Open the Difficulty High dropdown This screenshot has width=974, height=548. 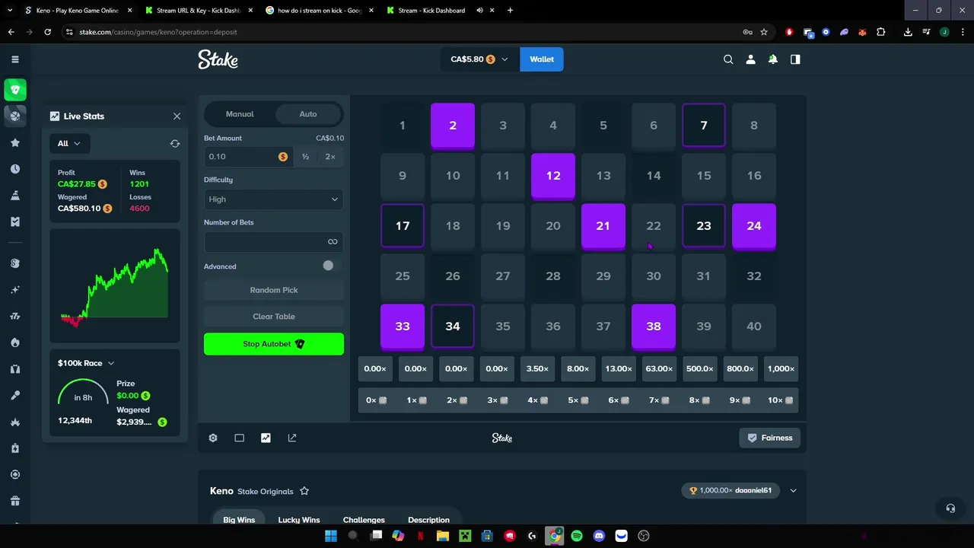click(x=274, y=199)
